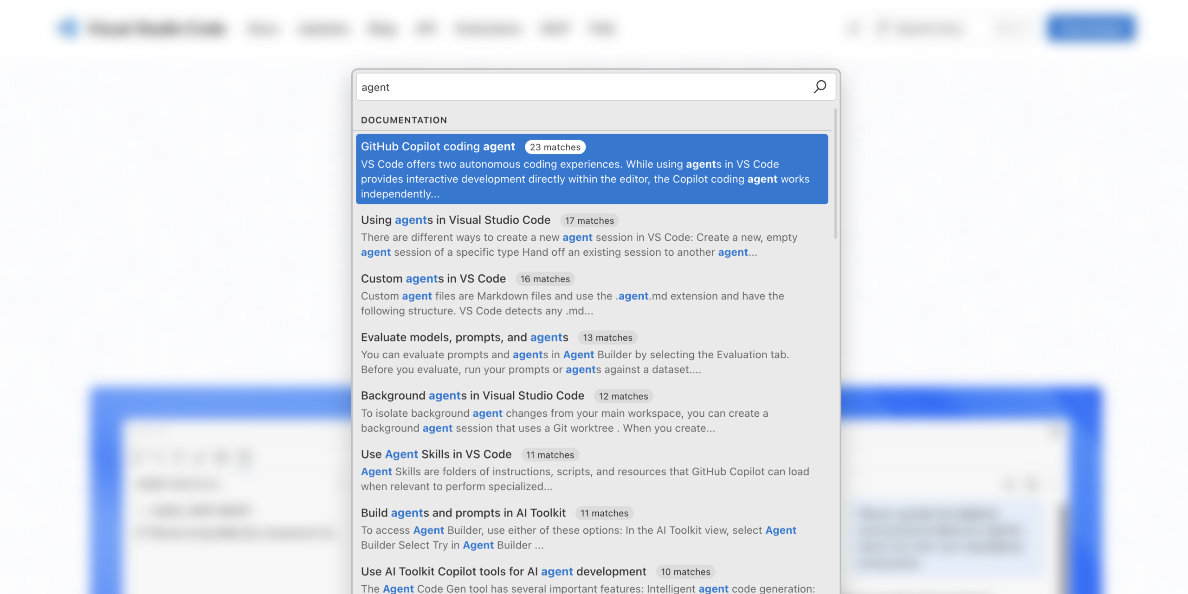Open "Use Agent Skills in VS Code" result
Image resolution: width=1188 pixels, height=594 pixels.
point(436,454)
